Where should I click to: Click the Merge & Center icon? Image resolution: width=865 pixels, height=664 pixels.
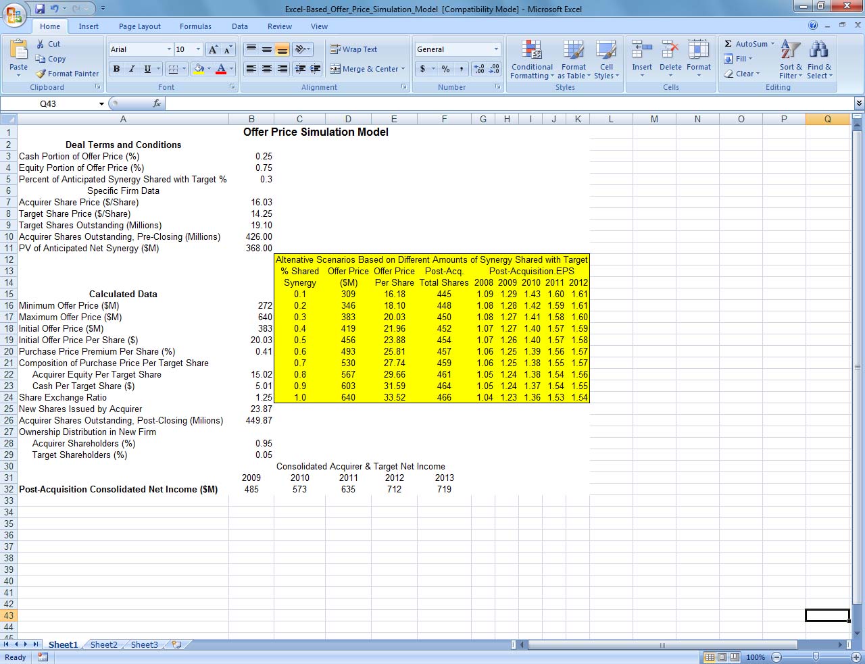coord(336,69)
